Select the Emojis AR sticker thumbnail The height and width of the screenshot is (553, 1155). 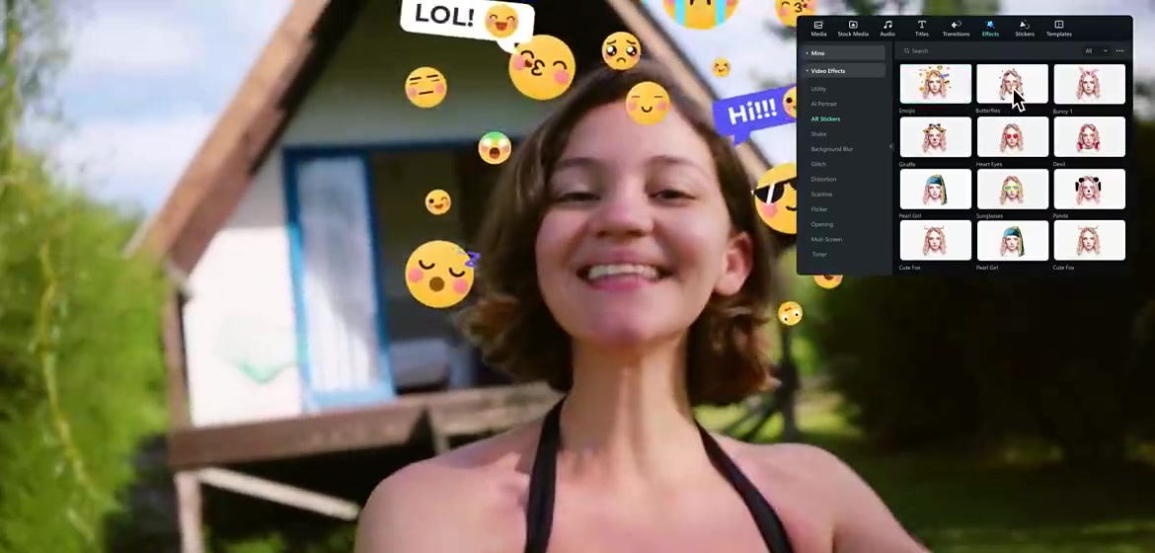(936, 83)
